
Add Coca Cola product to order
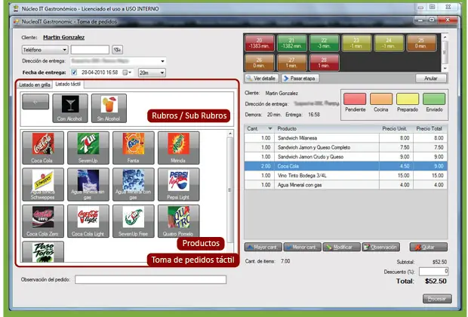pyautogui.click(x=43, y=148)
